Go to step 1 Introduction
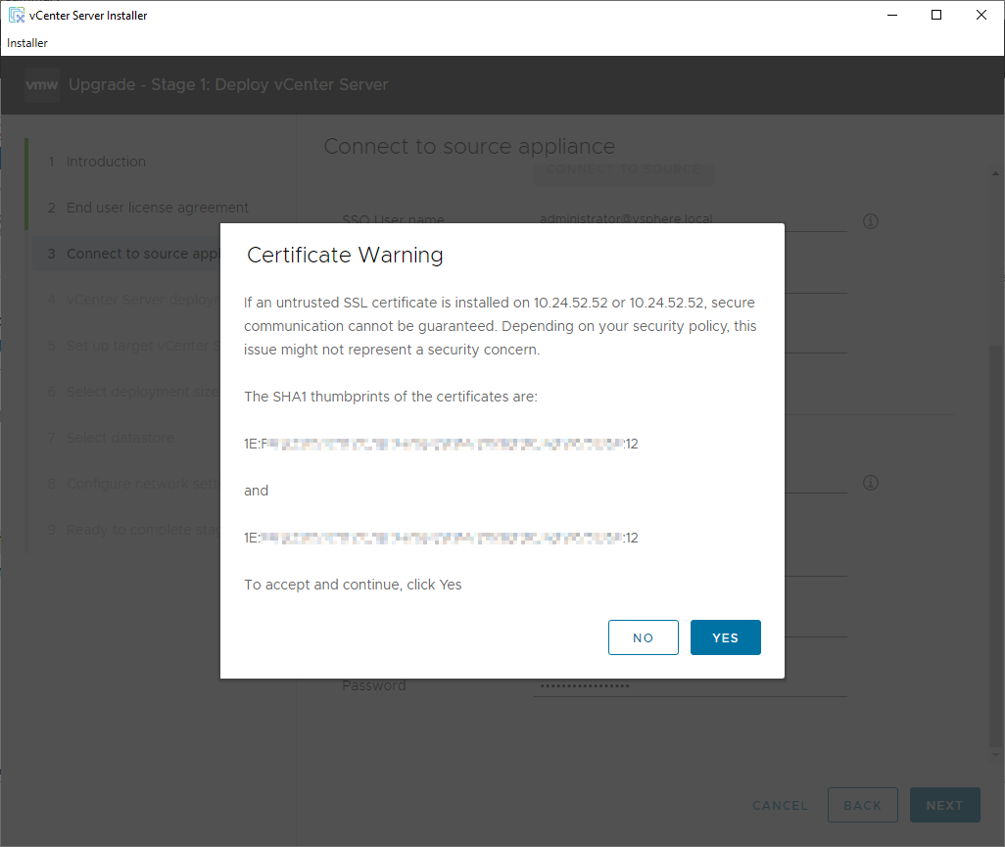The height and width of the screenshot is (847, 1005). (106, 162)
